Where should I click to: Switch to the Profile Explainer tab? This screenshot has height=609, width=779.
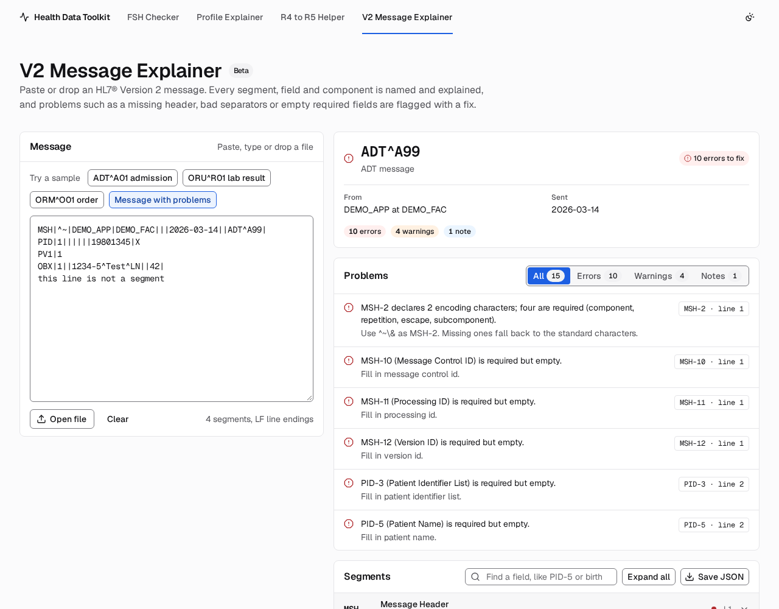point(229,17)
